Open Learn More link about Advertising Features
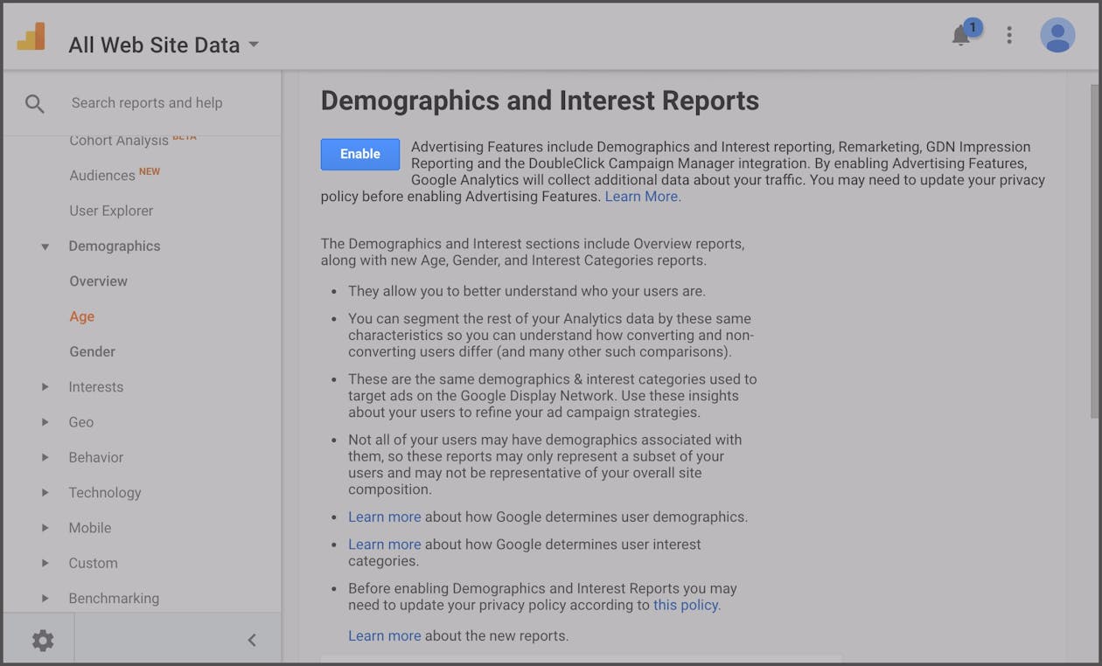 tap(643, 197)
